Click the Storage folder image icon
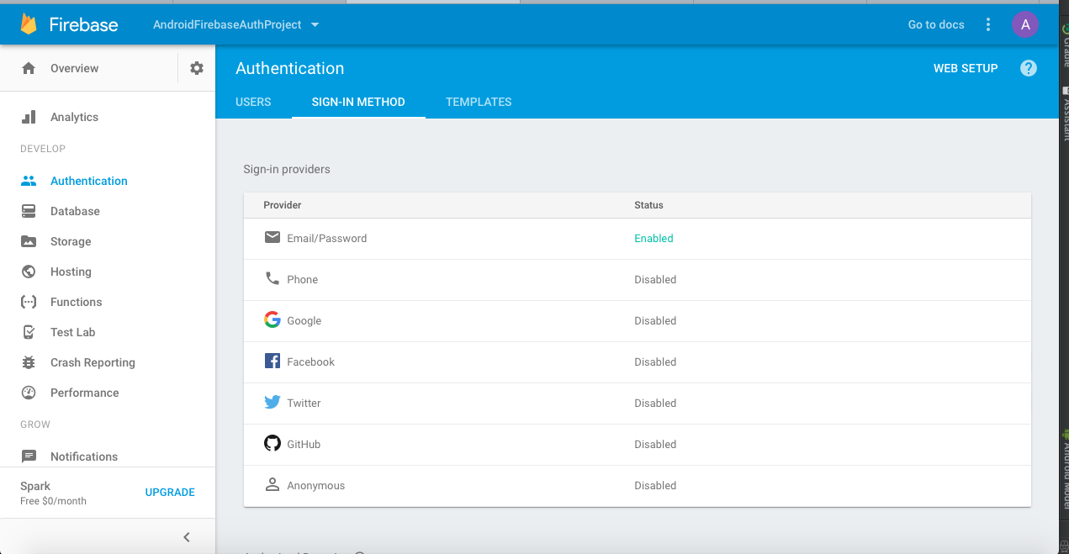Image resolution: width=1069 pixels, height=554 pixels. [x=29, y=241]
